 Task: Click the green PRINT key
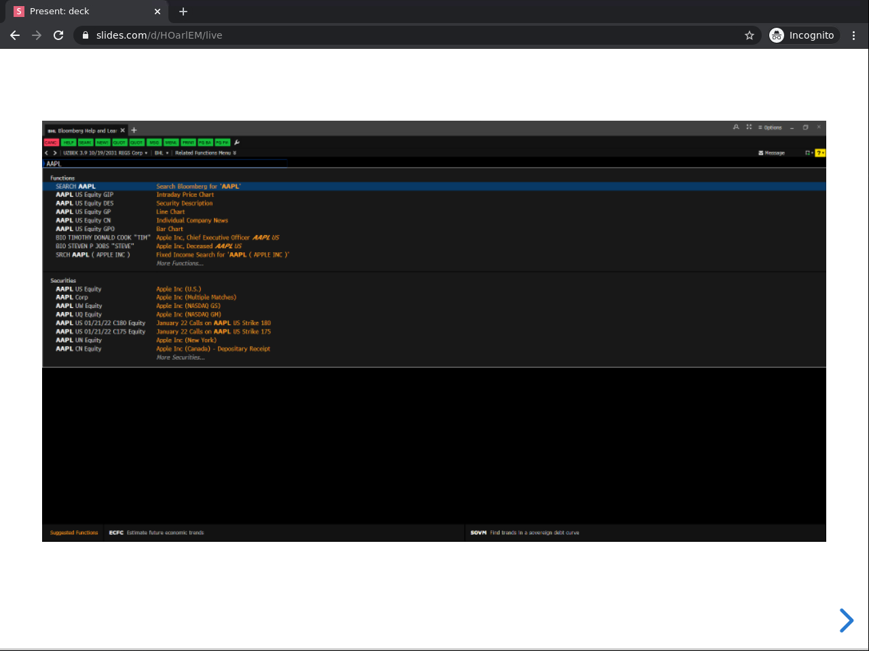(188, 142)
